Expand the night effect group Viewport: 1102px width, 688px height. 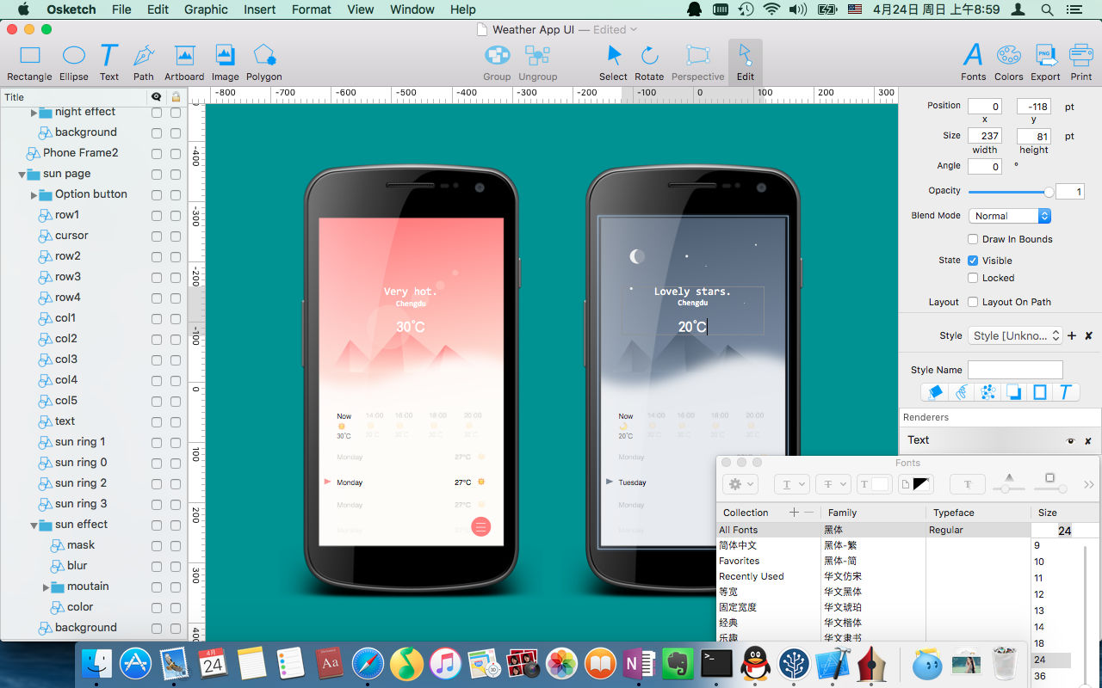pyautogui.click(x=34, y=113)
